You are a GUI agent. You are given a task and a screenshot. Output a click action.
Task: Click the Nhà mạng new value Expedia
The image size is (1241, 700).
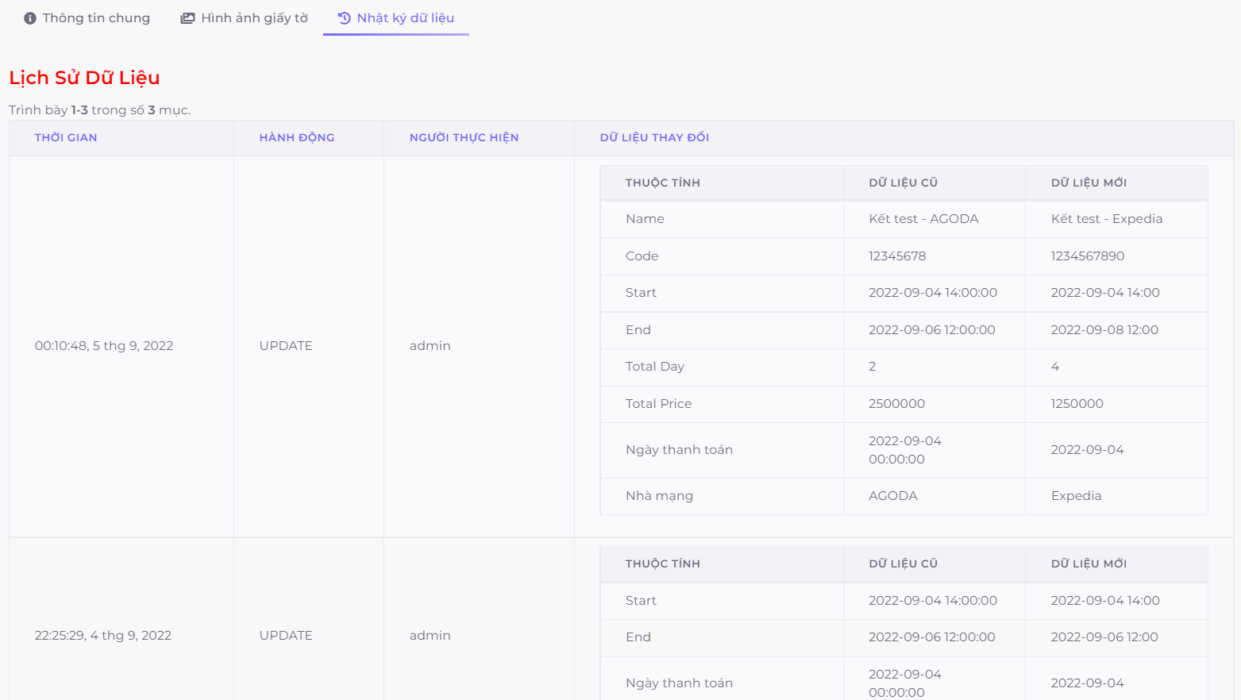1076,496
